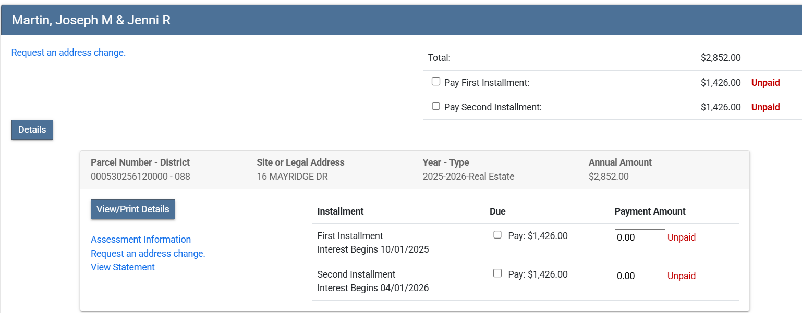Click the 2025-2026-Real Estate year type text

[468, 177]
